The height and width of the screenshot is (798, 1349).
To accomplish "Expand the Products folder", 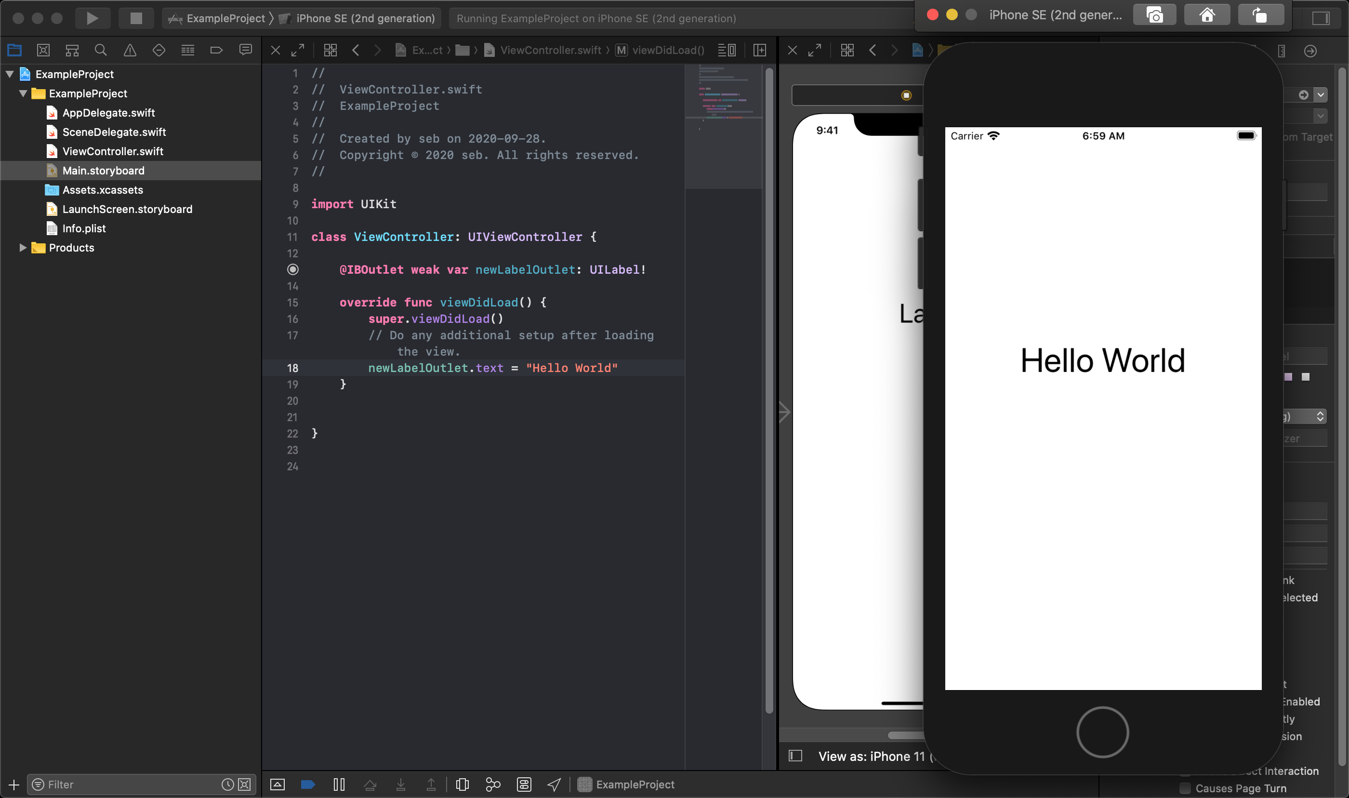I will pos(23,247).
